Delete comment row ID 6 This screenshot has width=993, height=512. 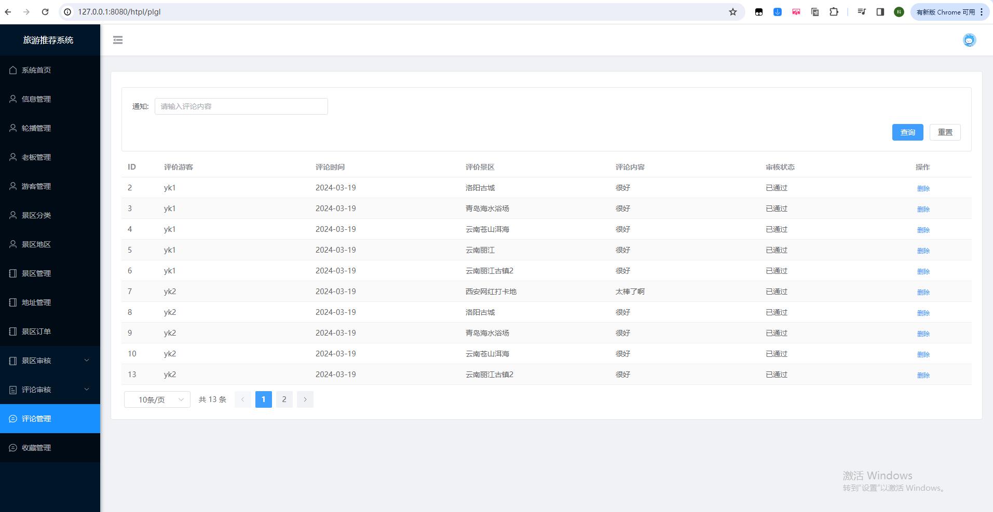click(923, 271)
